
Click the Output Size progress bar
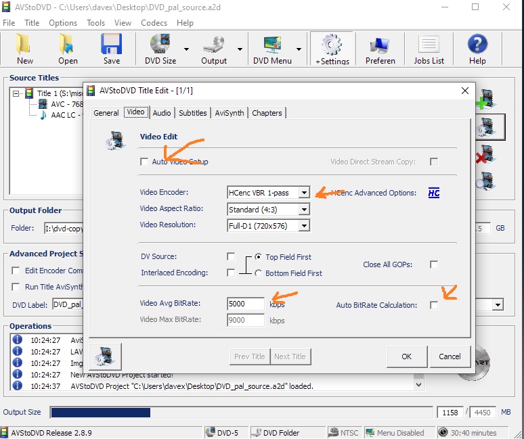point(241,413)
